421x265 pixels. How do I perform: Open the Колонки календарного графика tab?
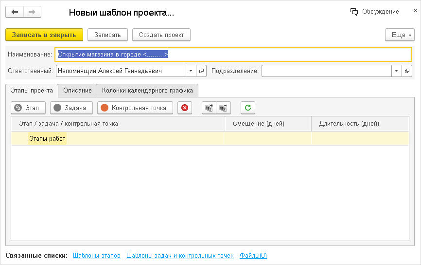[147, 91]
